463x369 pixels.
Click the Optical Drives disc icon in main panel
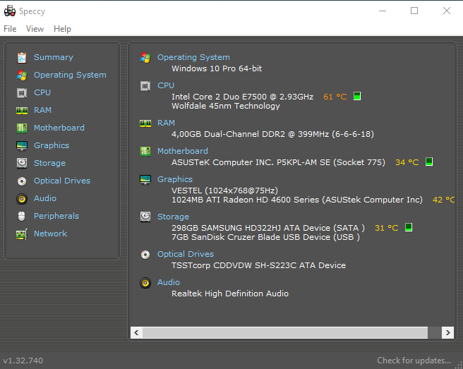coord(145,255)
